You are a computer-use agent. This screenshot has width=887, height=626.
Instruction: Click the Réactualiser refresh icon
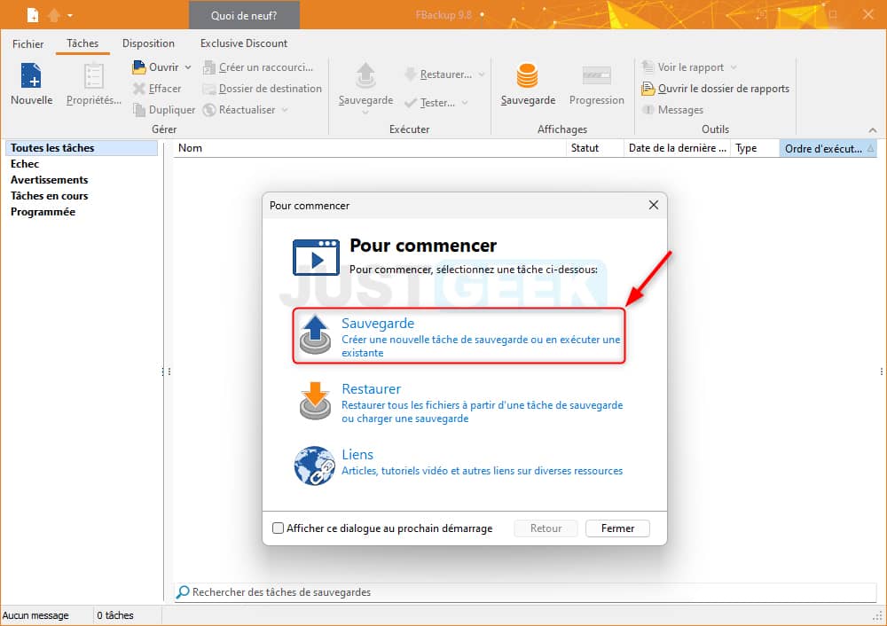click(209, 110)
